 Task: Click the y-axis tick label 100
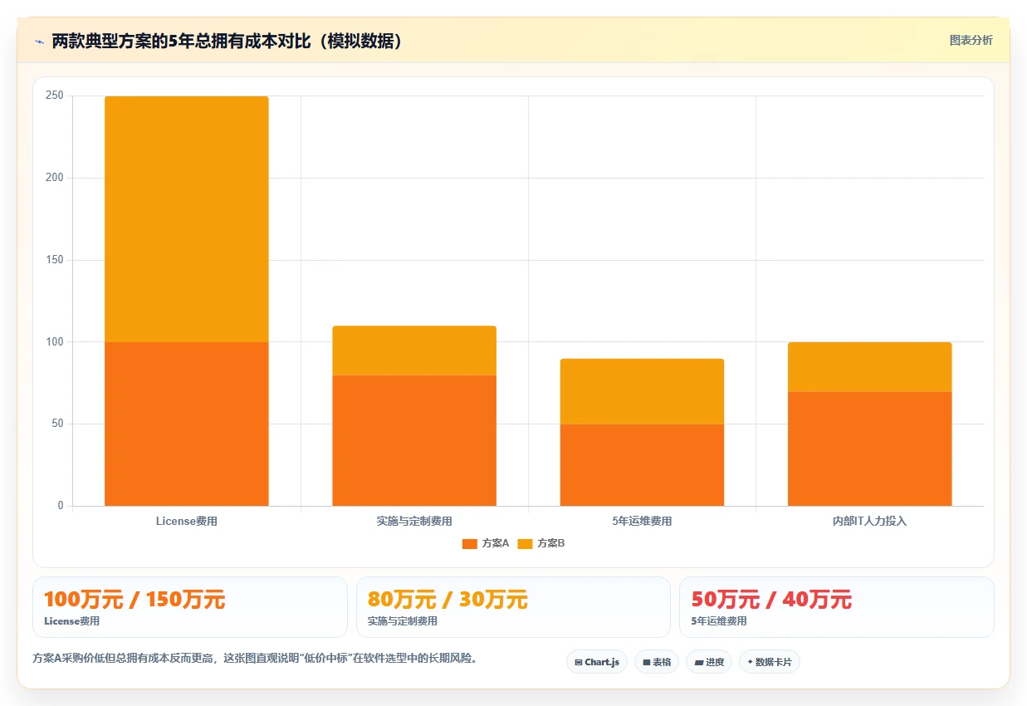(x=55, y=342)
